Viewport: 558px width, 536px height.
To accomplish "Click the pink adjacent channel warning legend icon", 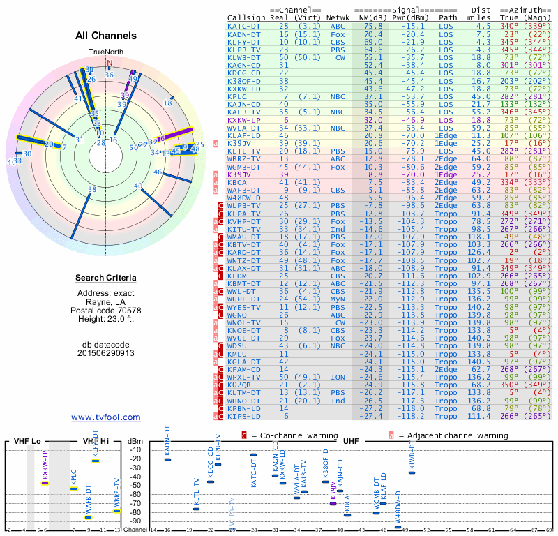I will [x=391, y=435].
